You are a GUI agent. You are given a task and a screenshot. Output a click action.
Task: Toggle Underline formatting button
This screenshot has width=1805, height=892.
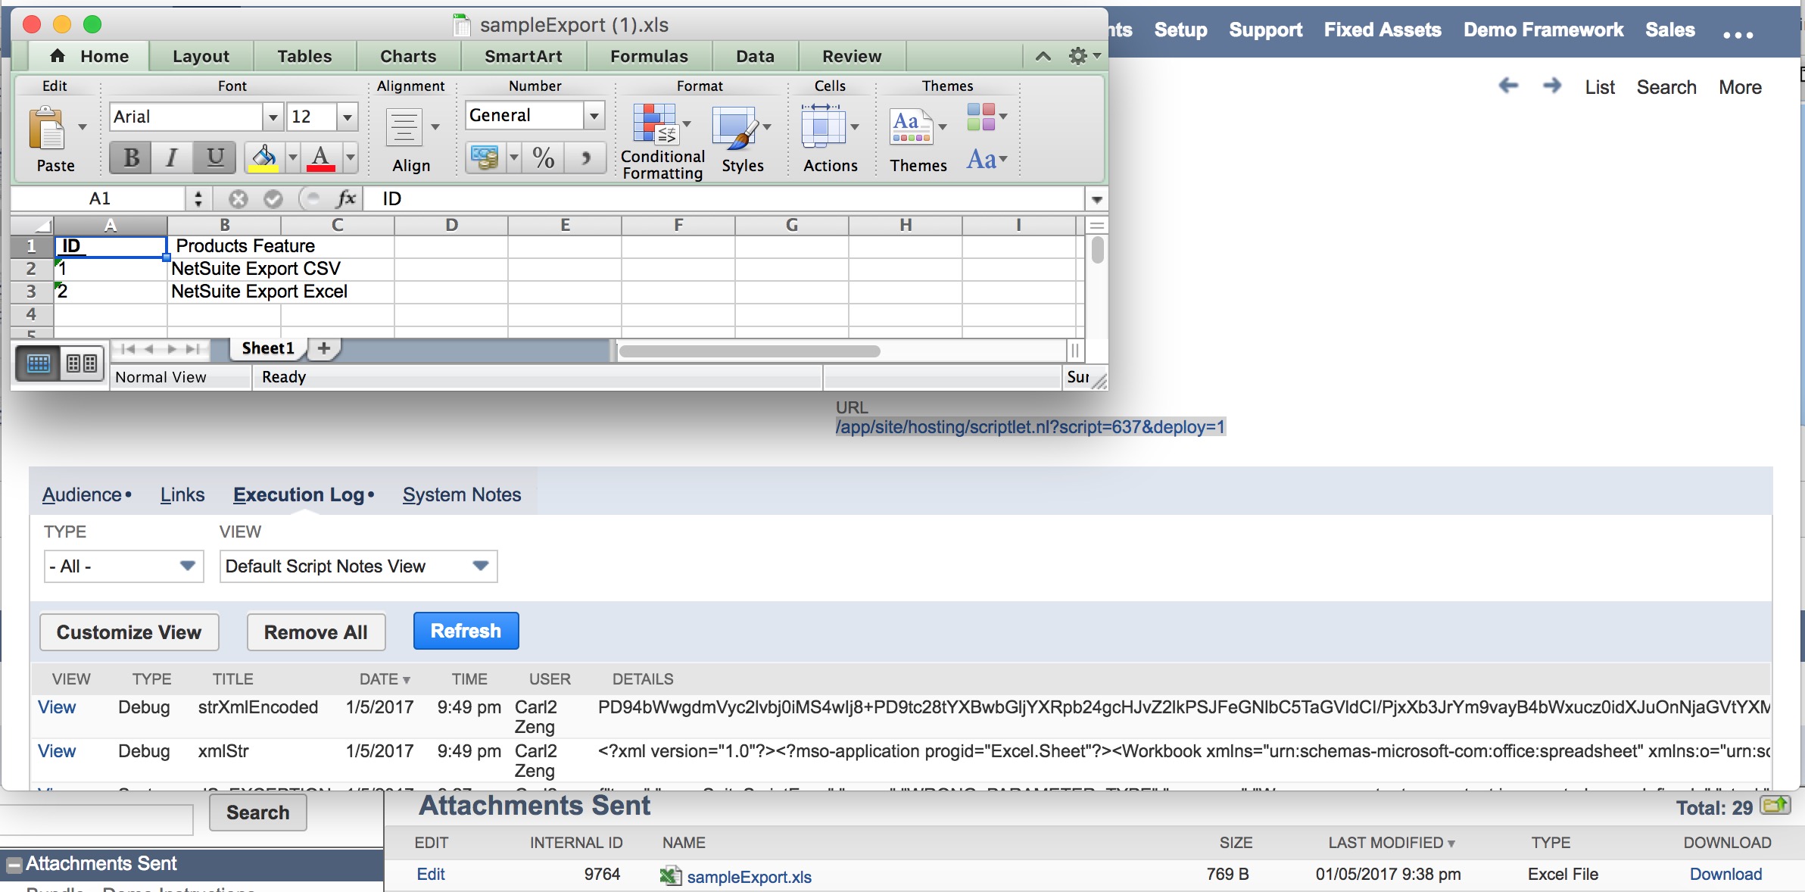click(215, 158)
